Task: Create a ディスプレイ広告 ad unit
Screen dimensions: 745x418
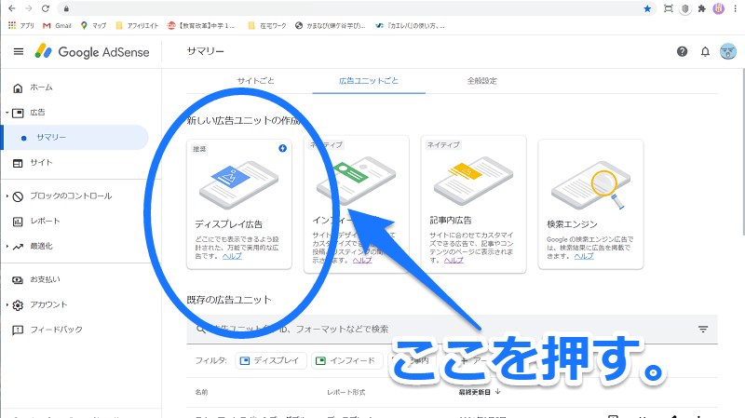Action: (x=239, y=203)
